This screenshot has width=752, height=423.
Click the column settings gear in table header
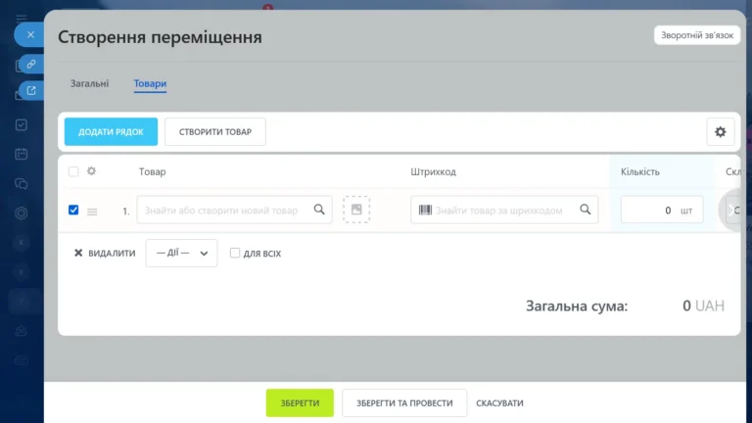(91, 171)
